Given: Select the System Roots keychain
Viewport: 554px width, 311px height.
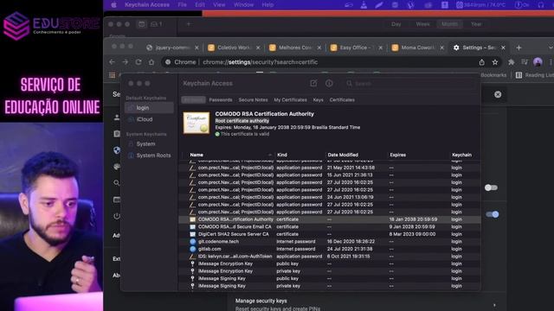Looking at the screenshot, I should coord(149,155).
